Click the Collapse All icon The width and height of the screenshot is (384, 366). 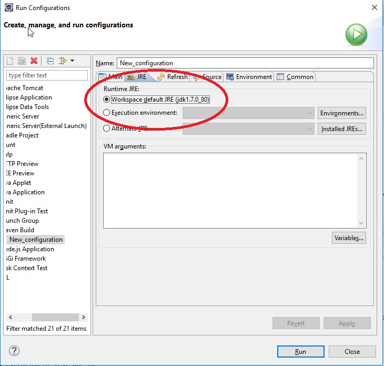50,61
